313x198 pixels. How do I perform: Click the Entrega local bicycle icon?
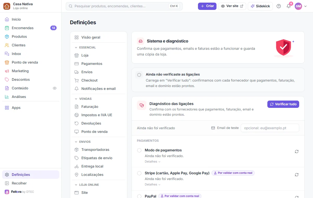pyautogui.click(x=76, y=166)
